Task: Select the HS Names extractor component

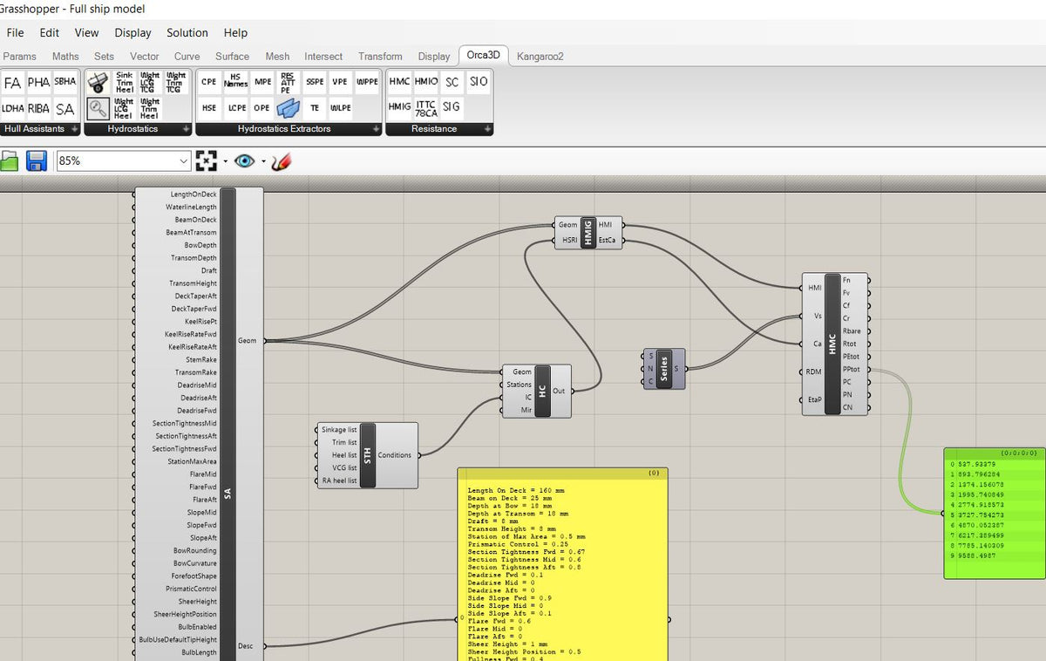Action: (x=235, y=82)
